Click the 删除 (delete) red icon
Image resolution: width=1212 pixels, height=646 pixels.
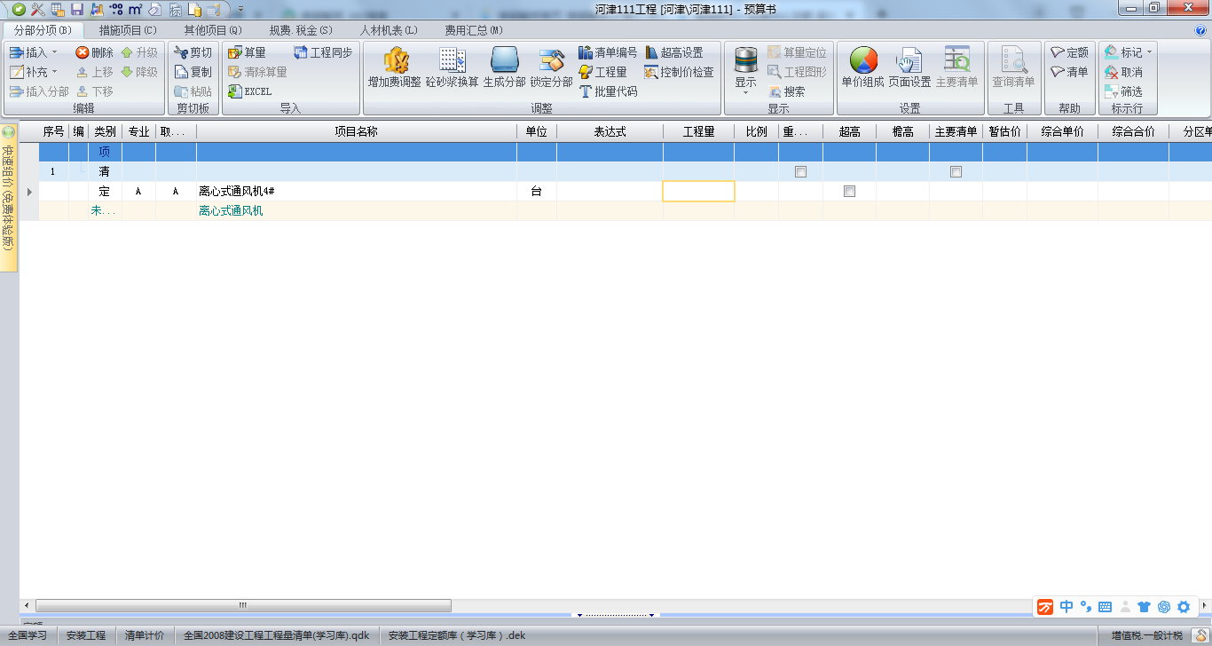point(95,52)
